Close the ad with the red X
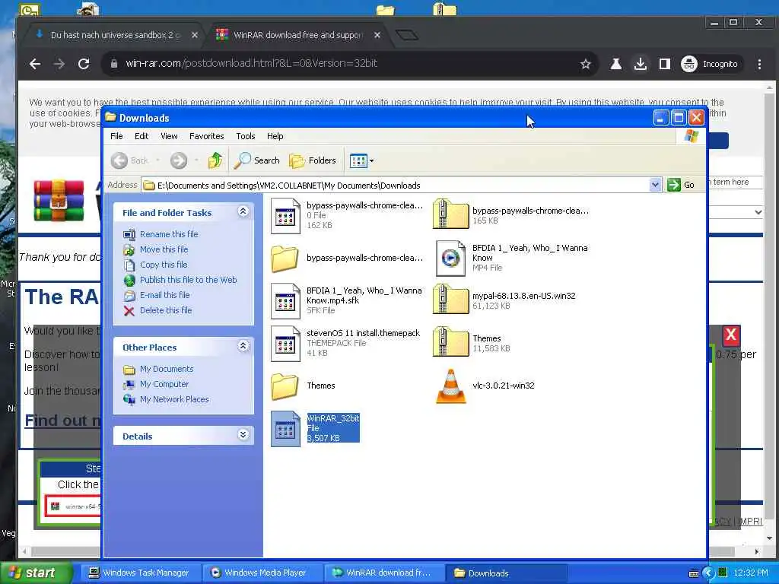 pyautogui.click(x=730, y=335)
